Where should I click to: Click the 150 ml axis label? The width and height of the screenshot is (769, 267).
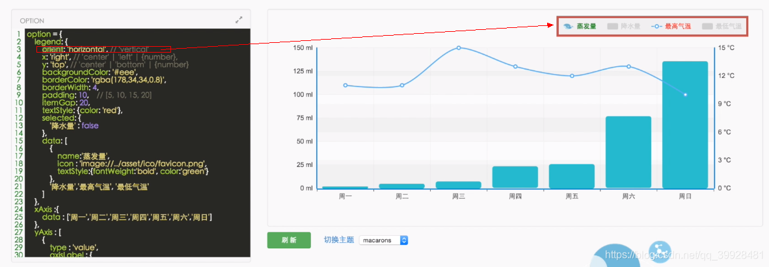tap(303, 48)
